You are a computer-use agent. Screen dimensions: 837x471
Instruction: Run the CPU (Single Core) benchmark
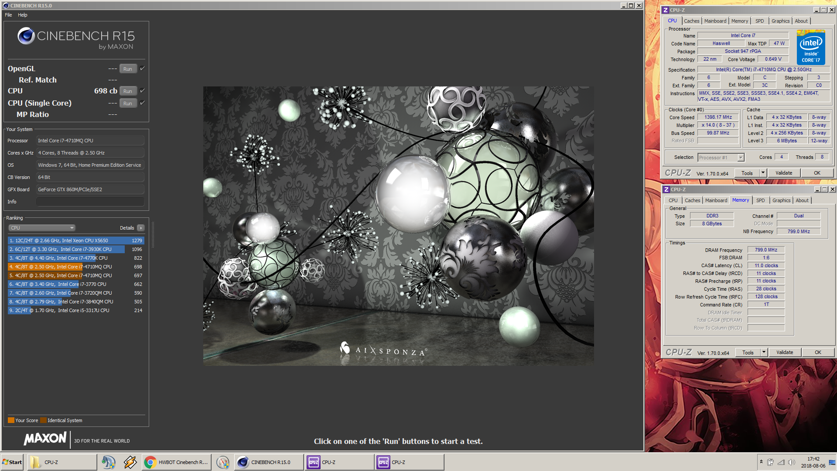128,103
